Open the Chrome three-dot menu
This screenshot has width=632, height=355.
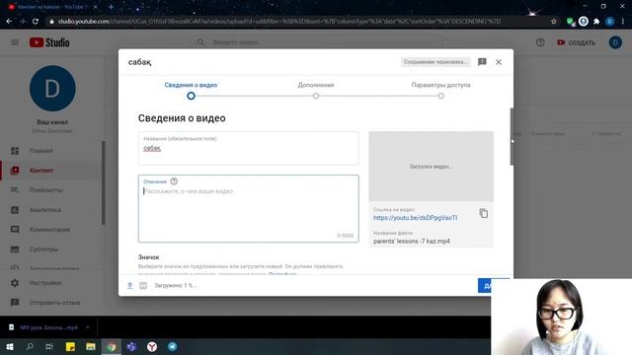tap(623, 22)
